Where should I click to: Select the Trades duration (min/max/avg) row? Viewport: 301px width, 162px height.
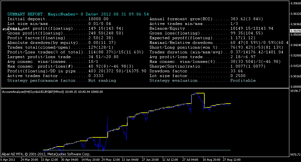[216, 52]
